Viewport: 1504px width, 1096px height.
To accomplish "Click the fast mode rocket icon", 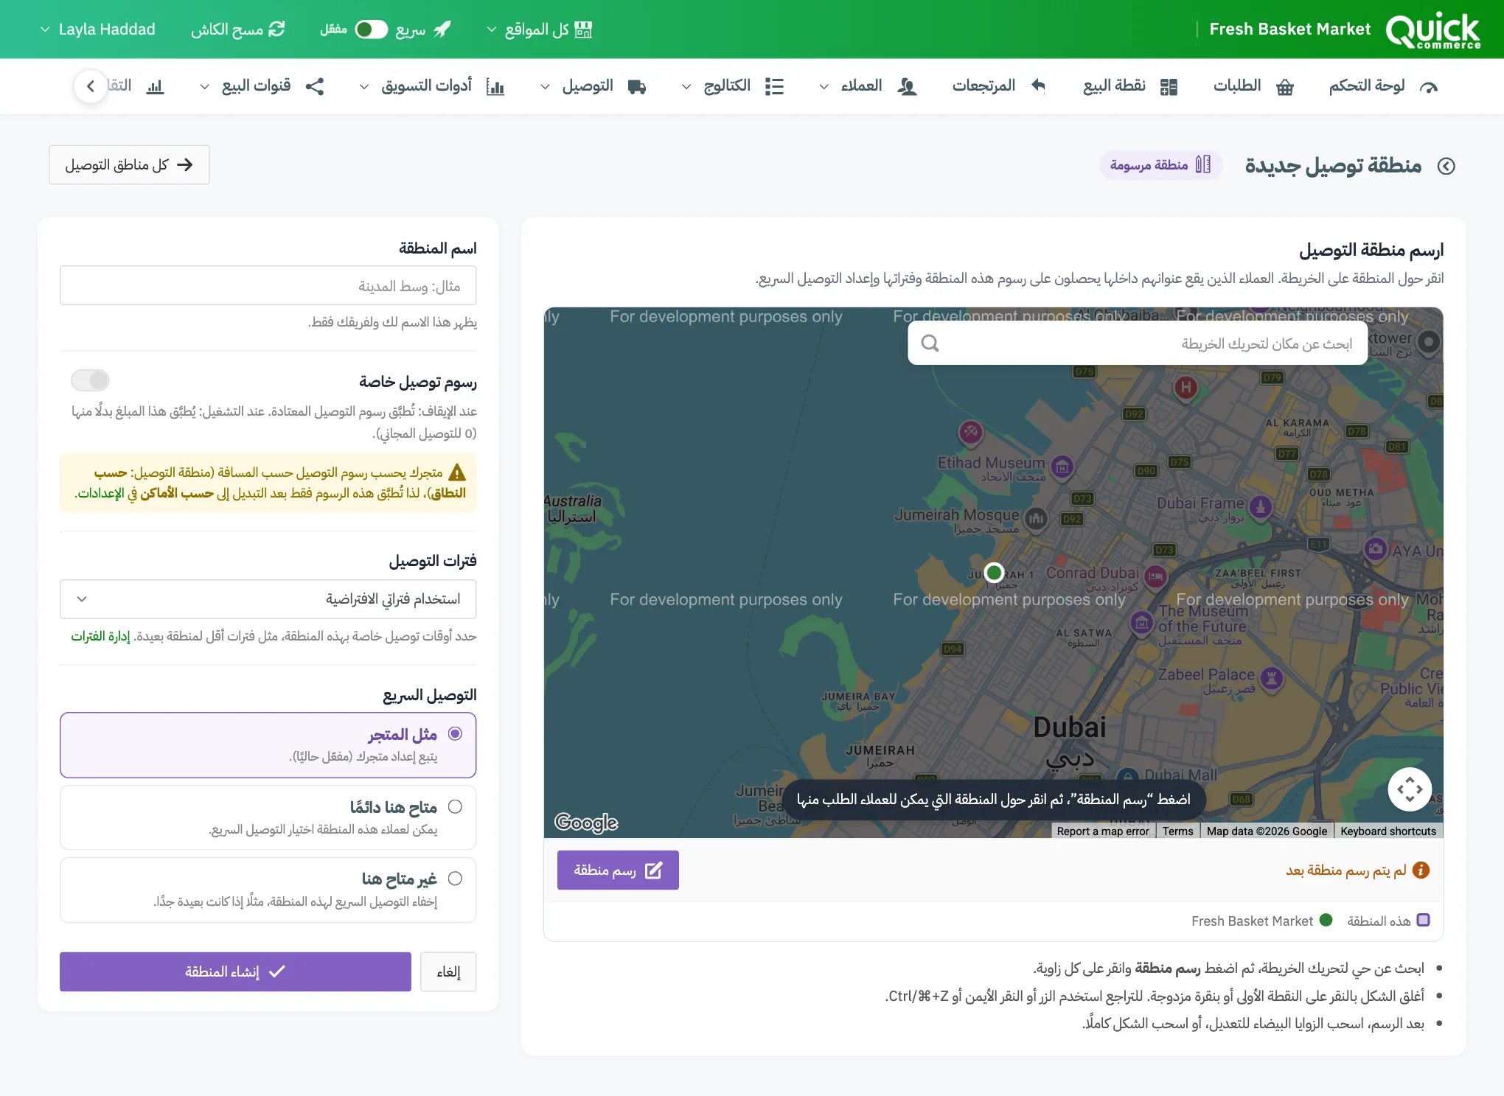I will (442, 29).
